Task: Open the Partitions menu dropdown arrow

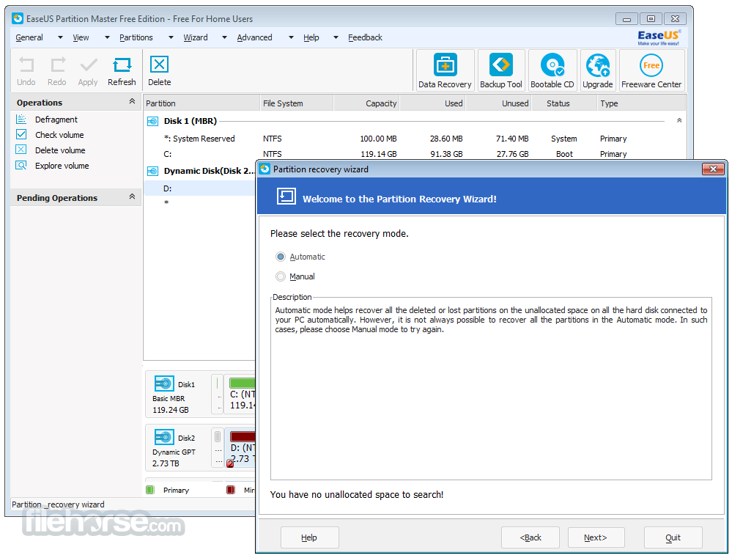Action: pyautogui.click(x=171, y=37)
